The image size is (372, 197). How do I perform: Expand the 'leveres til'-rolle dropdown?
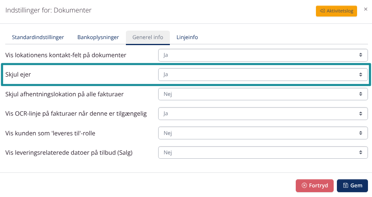click(x=263, y=133)
